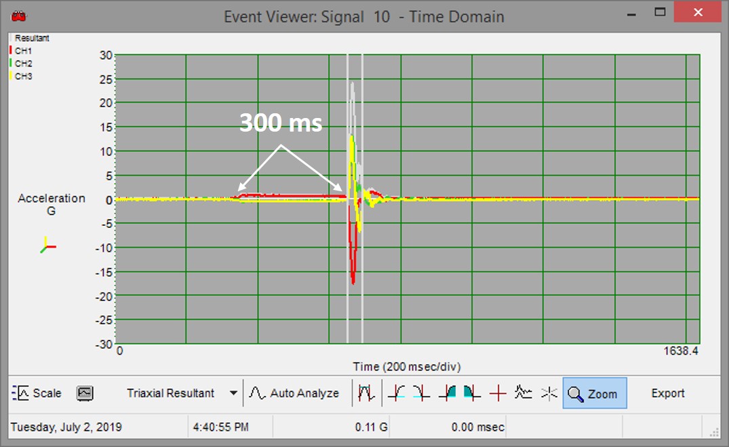Click the pulse cursors icon after Auto Analyze

point(366,393)
